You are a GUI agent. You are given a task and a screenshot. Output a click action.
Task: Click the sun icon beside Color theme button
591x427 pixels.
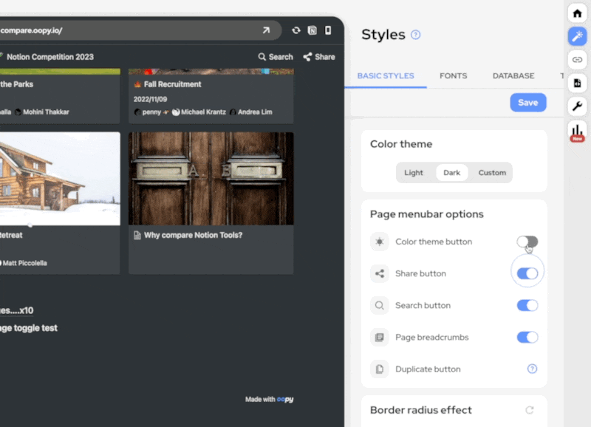point(380,242)
